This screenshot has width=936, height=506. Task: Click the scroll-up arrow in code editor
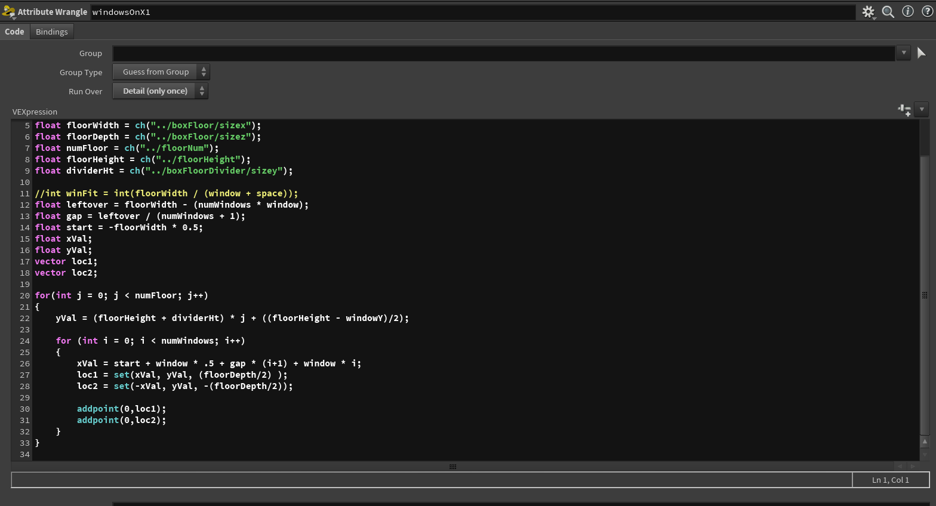[925, 442]
